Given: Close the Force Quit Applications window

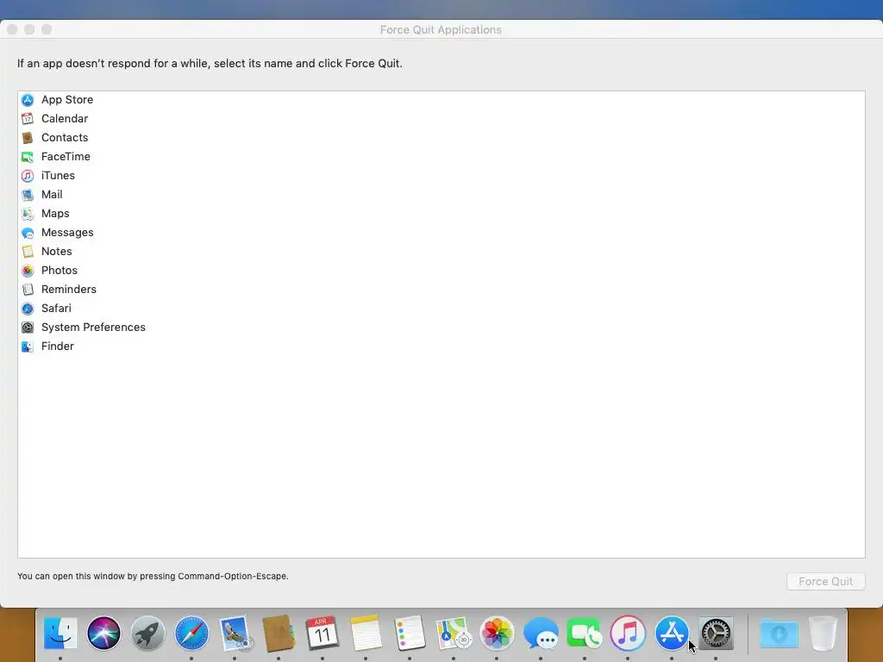Looking at the screenshot, I should (12, 29).
